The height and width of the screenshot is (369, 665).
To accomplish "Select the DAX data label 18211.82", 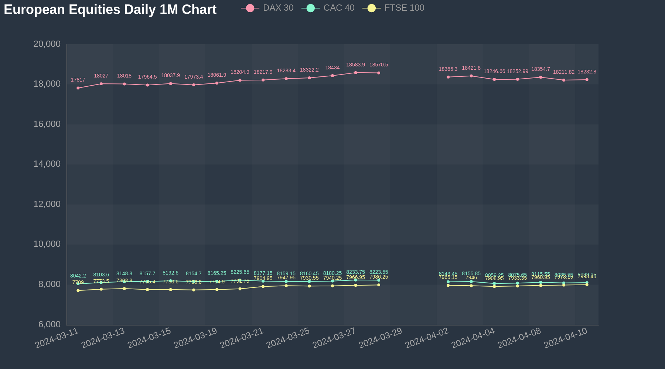I will pyautogui.click(x=564, y=72).
